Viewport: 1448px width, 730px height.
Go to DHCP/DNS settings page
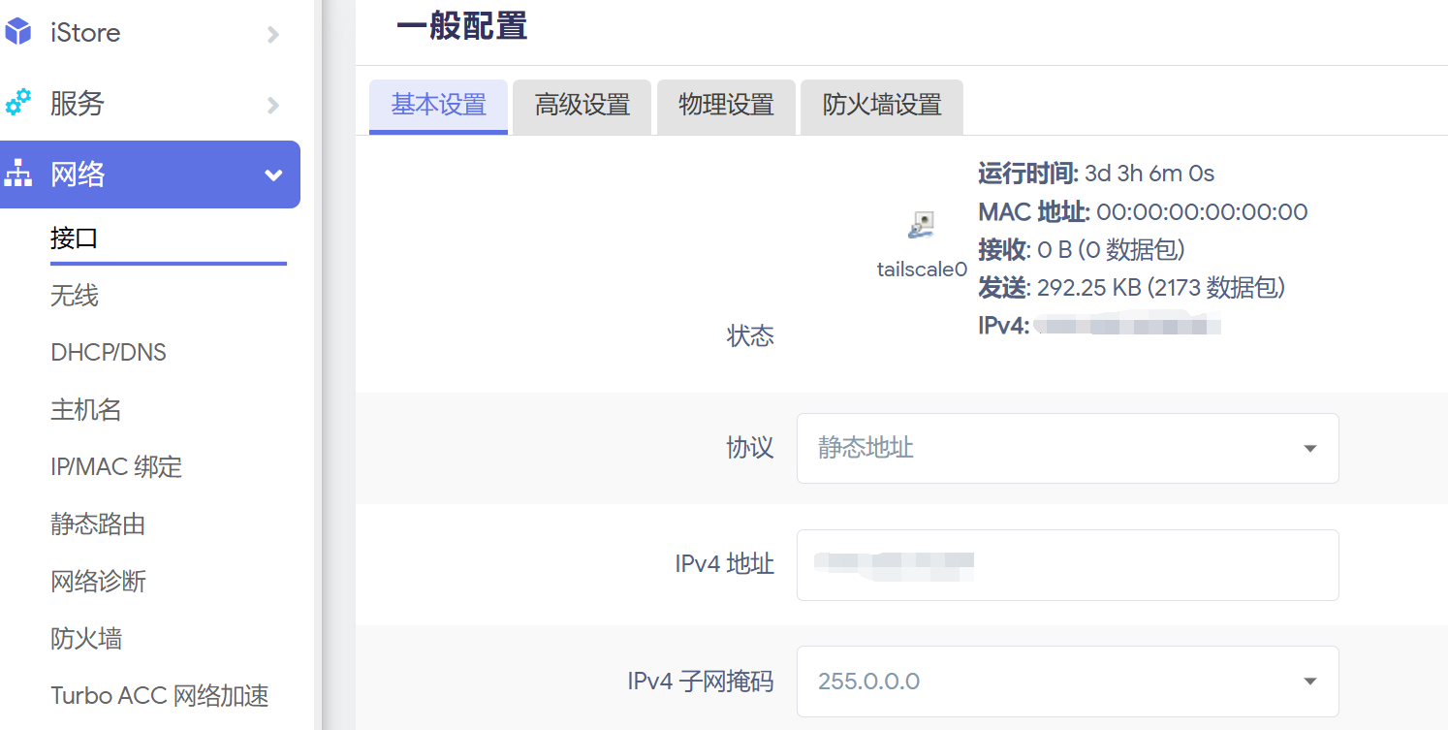(109, 353)
